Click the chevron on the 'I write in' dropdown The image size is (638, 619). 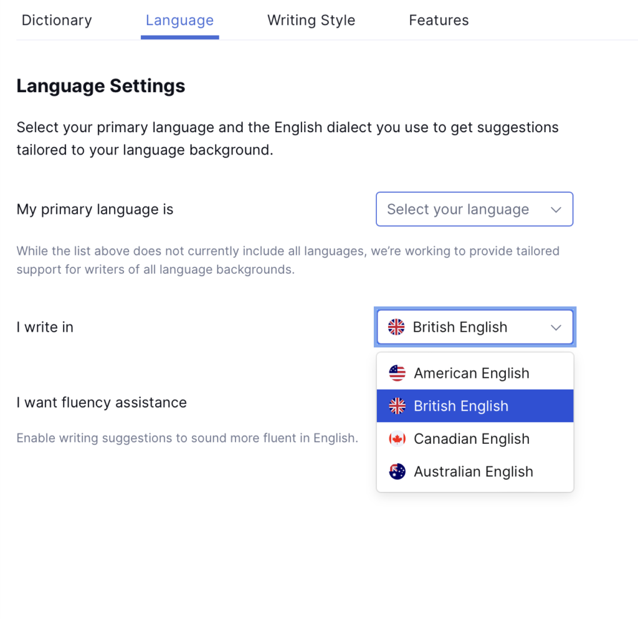click(556, 327)
